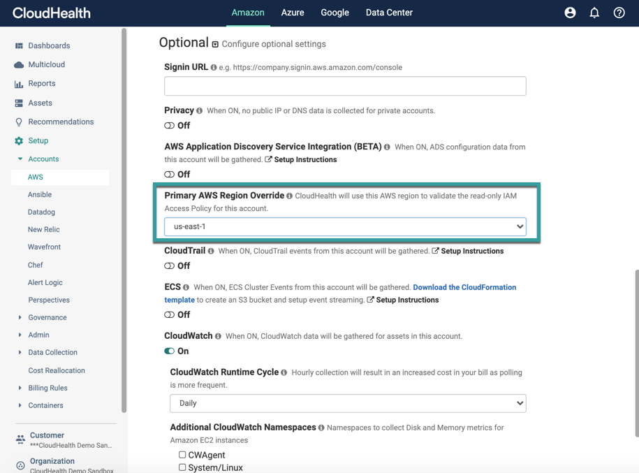Click CloudWatch Runtime Cycle info icon

[x=284, y=372]
